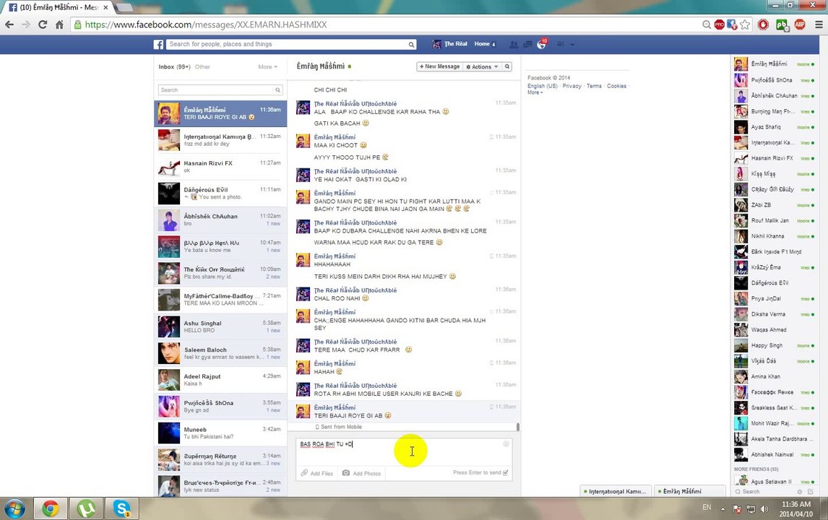Chat with Nikhil Khanna in sidebar
Screen dimensions: 828x520
click(x=774, y=236)
